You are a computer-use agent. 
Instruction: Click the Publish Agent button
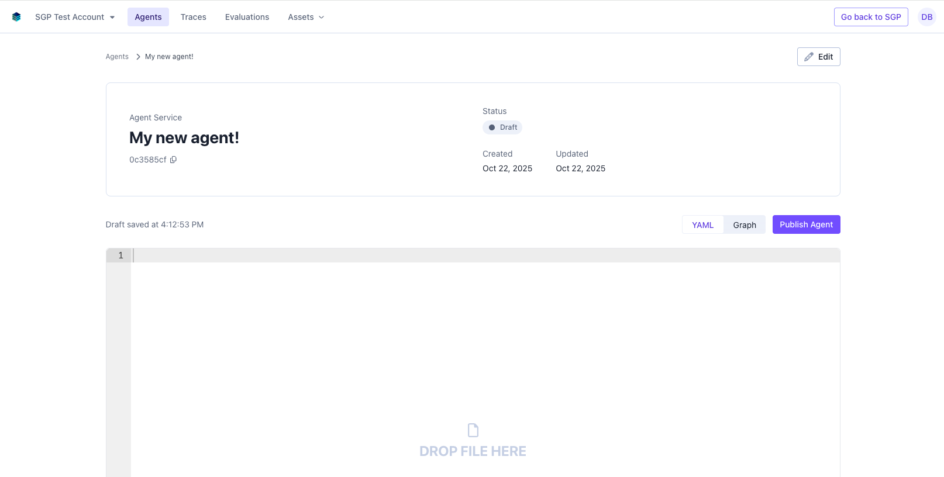coord(806,224)
